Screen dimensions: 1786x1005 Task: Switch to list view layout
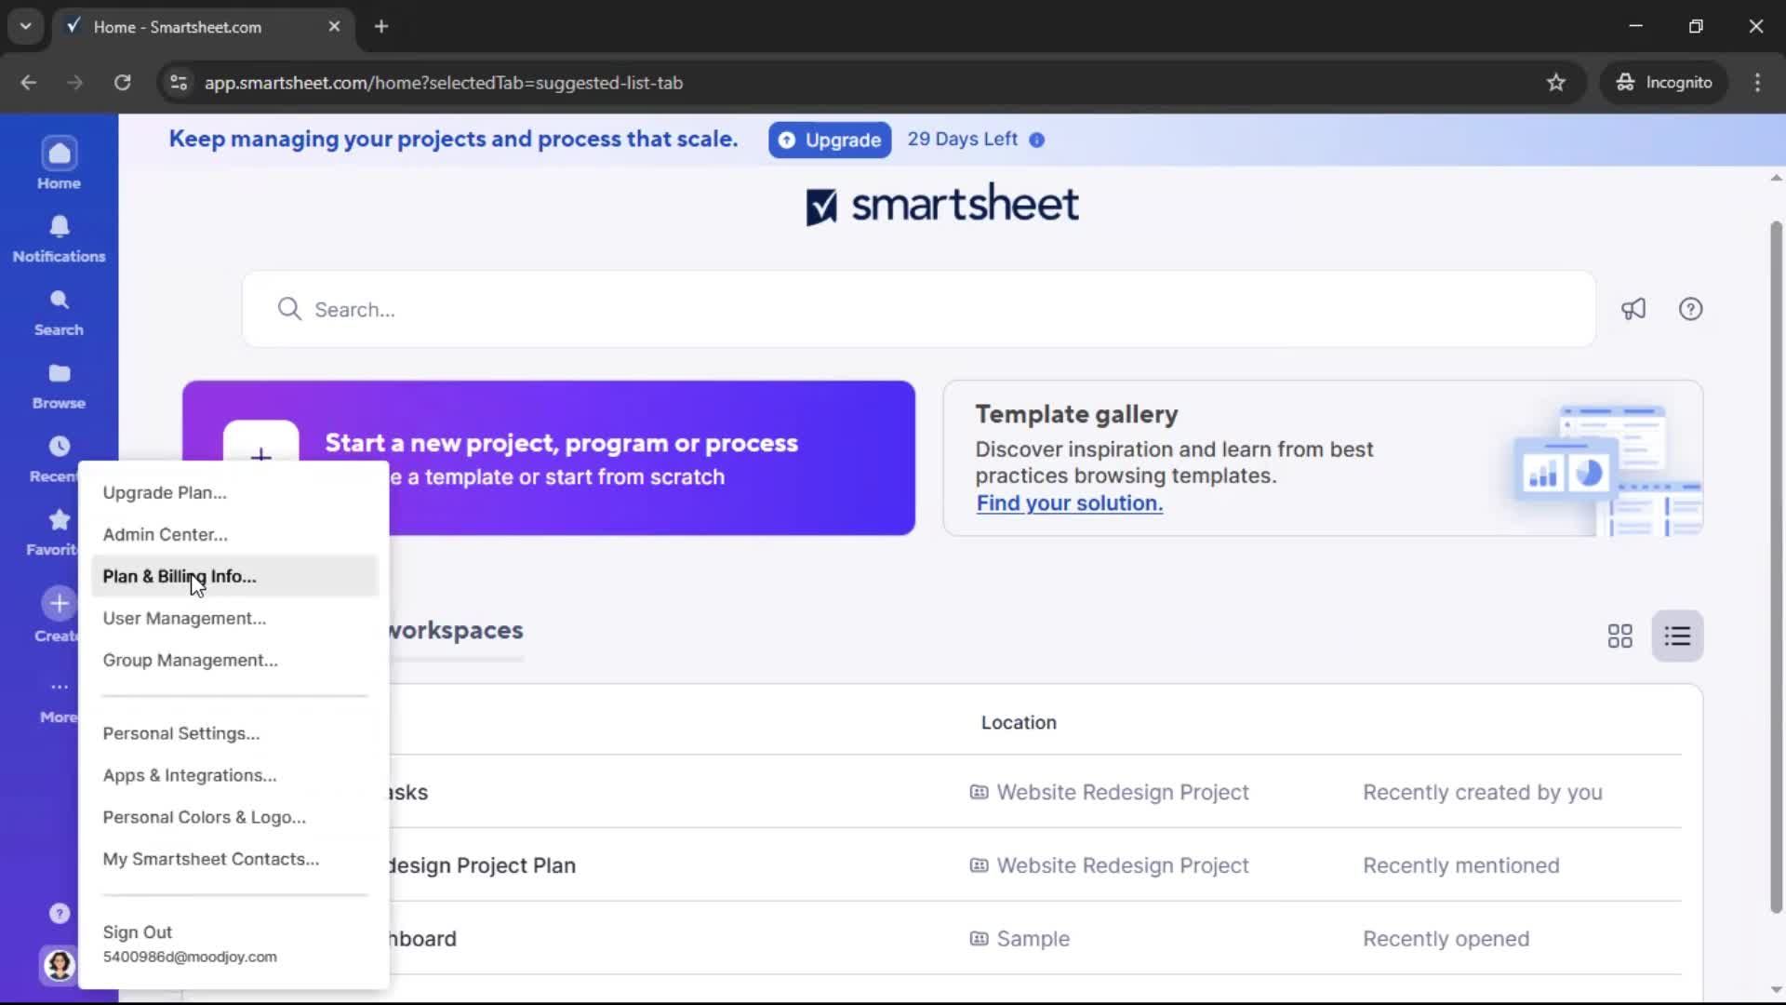click(1677, 636)
